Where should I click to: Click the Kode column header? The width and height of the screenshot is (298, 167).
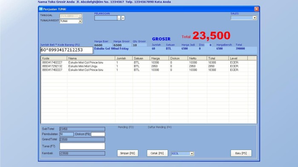click(x=54, y=58)
